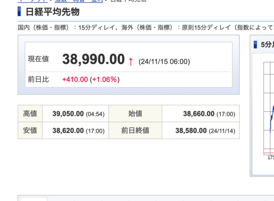Image resolution: width=274 pixels, height=201 pixels.
Task: Click the previous close date (24/11/14)
Action: (222, 131)
